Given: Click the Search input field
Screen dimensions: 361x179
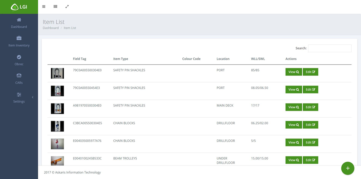Looking at the screenshot, I should coord(329,48).
